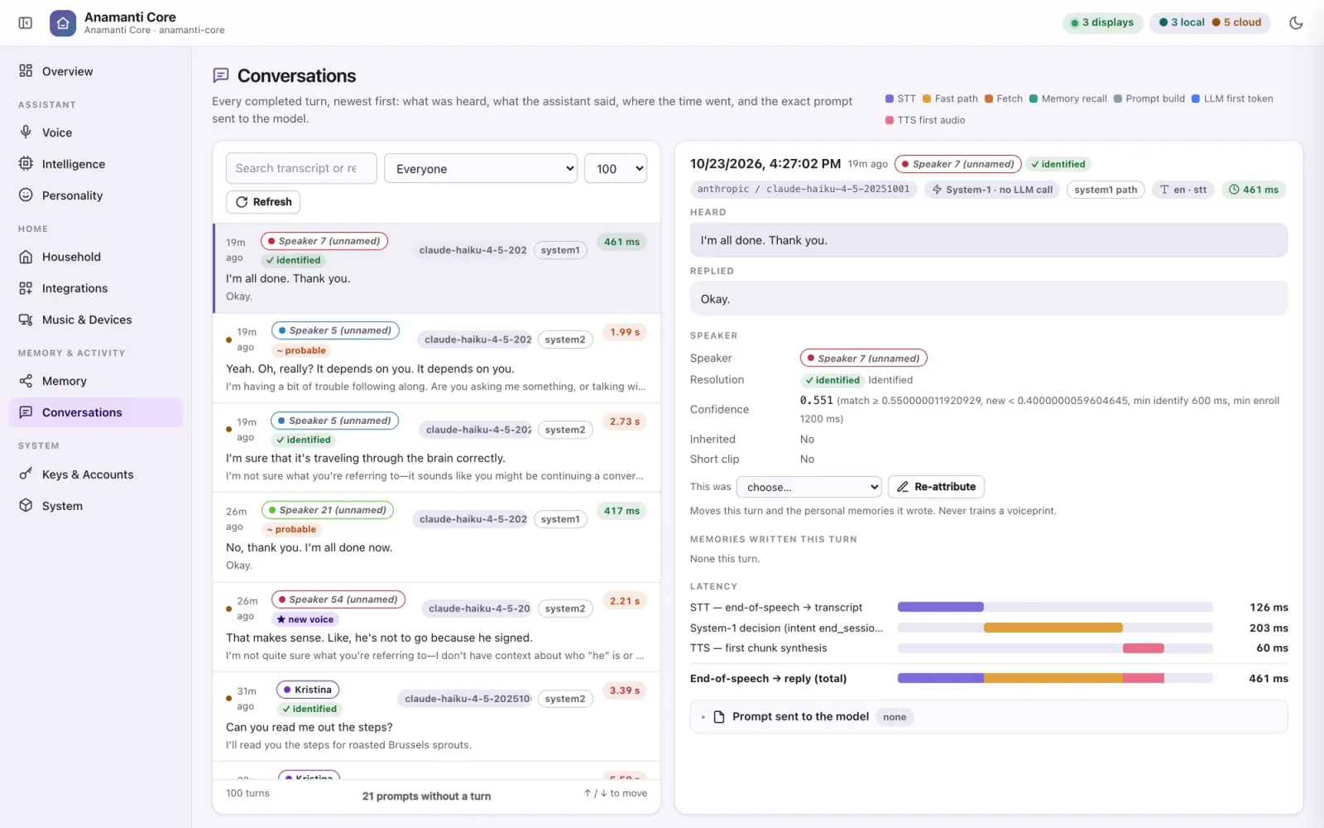This screenshot has width=1324, height=828.
Task: Click the Re-attribute button
Action: tap(936, 487)
